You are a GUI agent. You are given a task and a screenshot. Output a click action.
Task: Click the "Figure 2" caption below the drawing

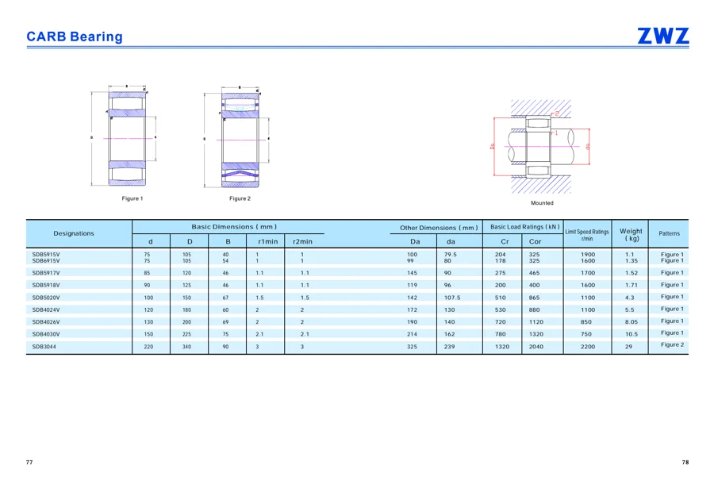(x=240, y=198)
